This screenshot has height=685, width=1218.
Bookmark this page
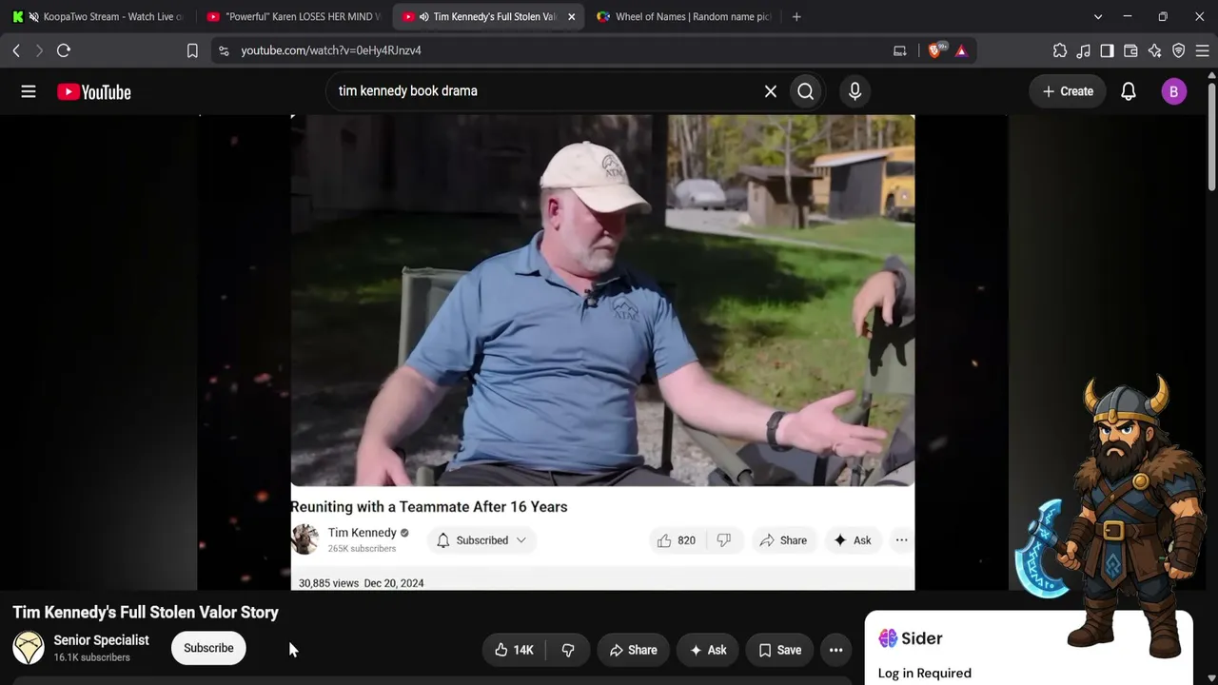point(192,50)
